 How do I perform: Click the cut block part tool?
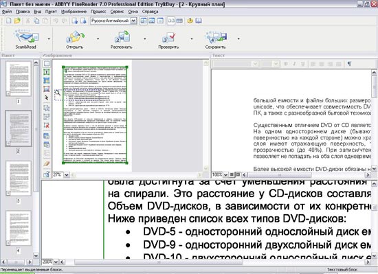click(47, 117)
